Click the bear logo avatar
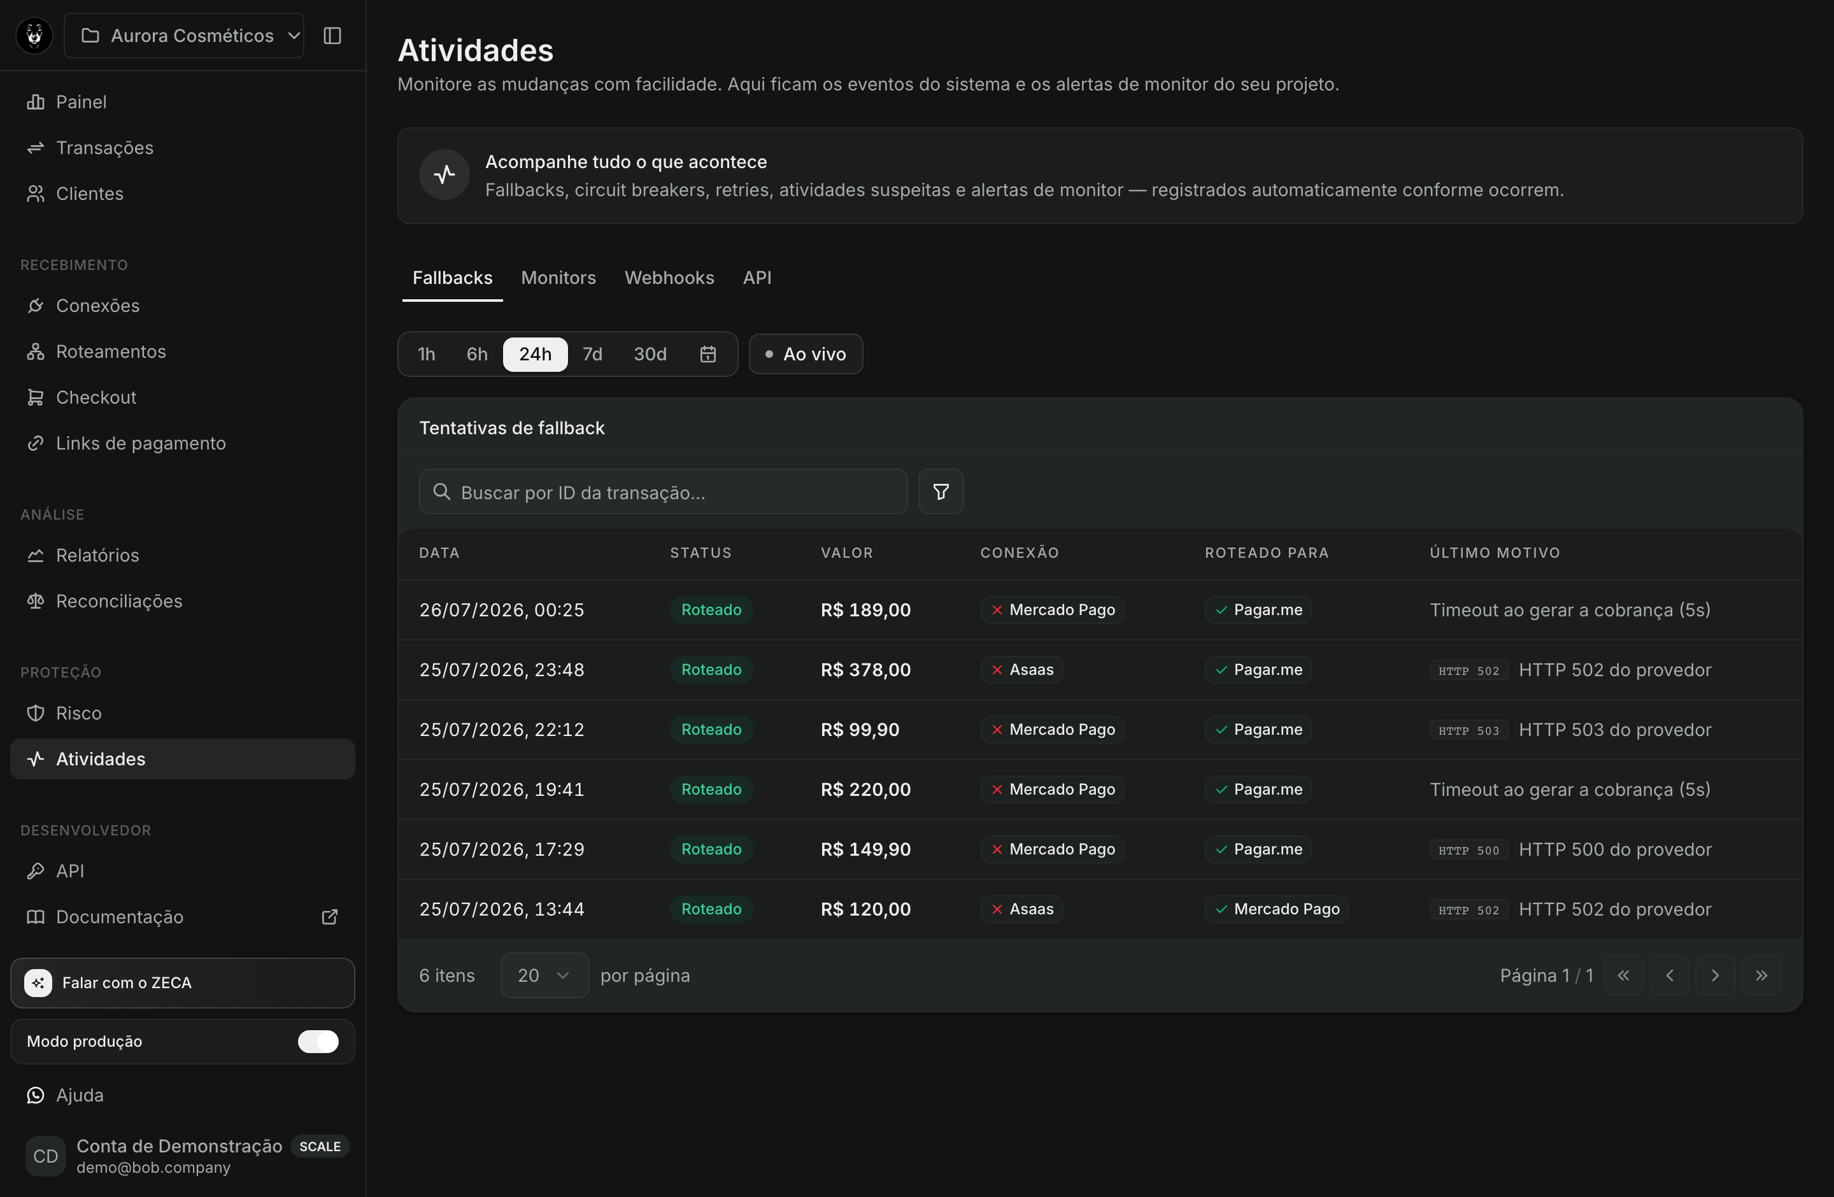 [34, 36]
